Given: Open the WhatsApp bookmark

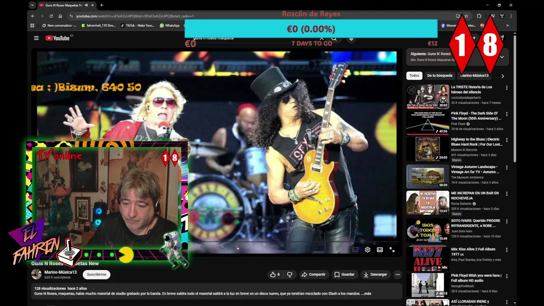Looking at the screenshot, I should coord(170,25).
